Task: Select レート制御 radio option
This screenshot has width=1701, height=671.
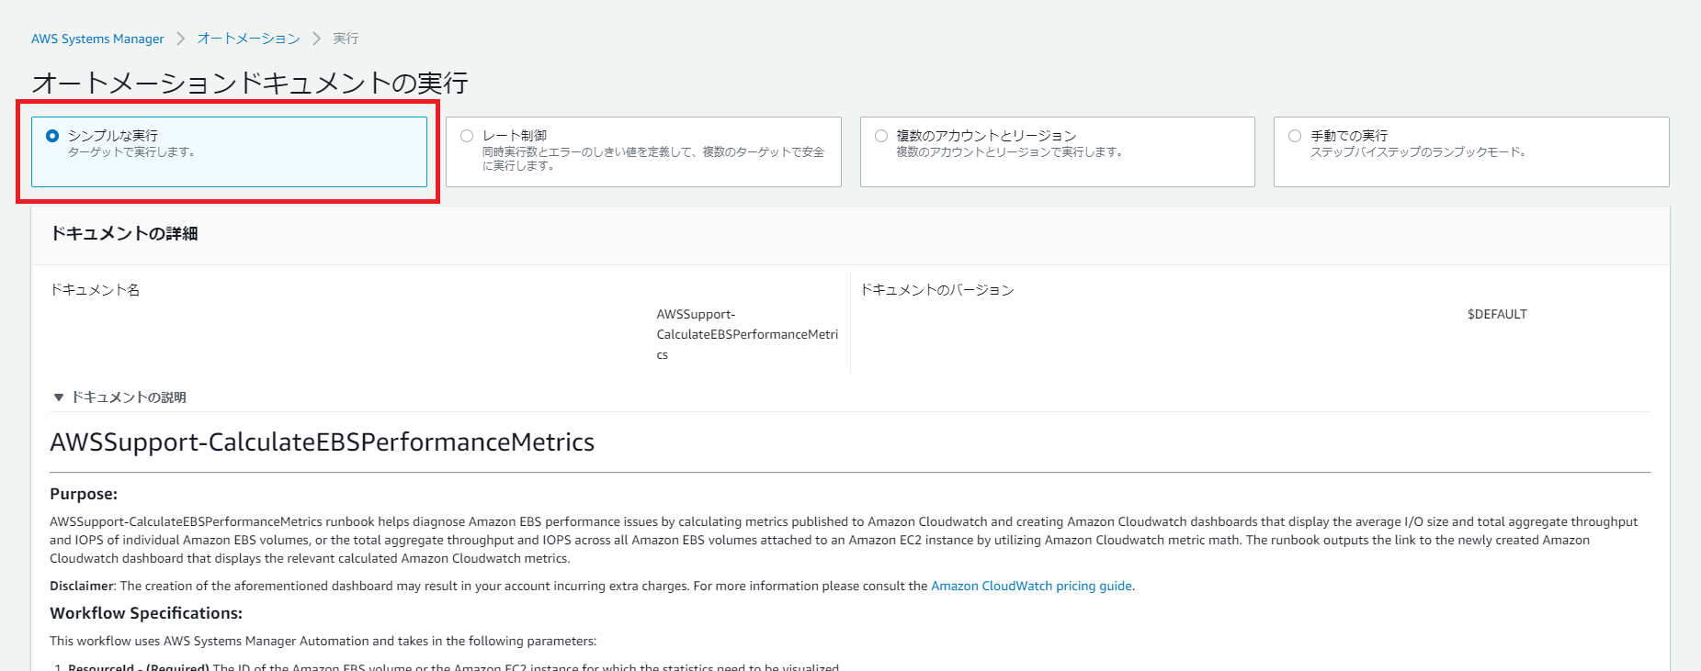Action: 467,136
